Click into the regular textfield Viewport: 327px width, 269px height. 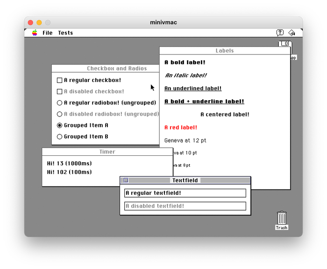click(185, 193)
